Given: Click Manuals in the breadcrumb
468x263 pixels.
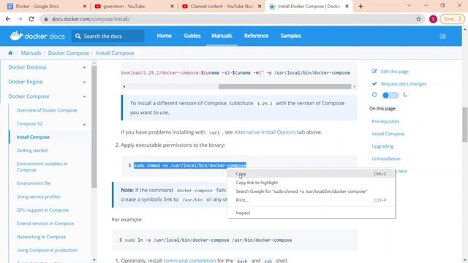Looking at the screenshot, I should [x=31, y=53].
